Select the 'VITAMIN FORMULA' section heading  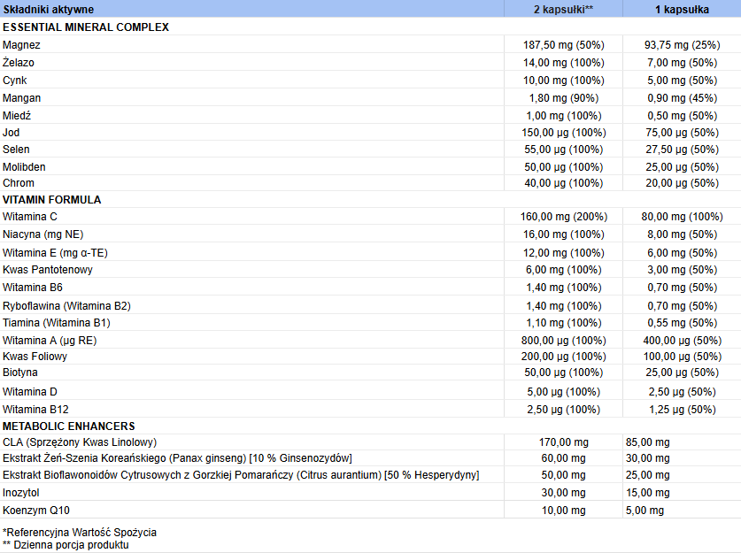click(x=52, y=200)
